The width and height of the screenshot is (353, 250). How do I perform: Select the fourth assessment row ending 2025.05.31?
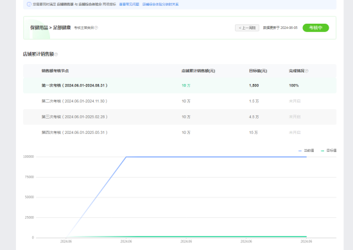pos(180,133)
